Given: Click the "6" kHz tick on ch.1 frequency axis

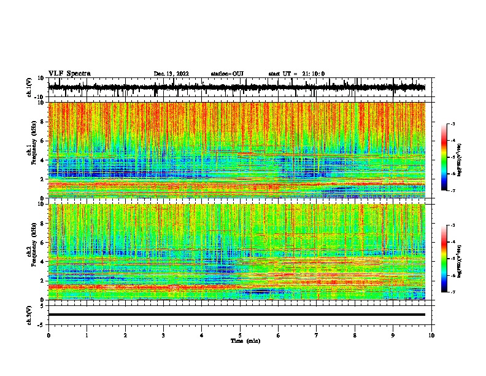Looking at the screenshot, I should (x=42, y=141).
